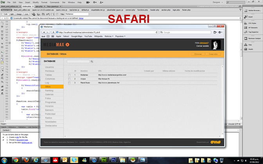Image resolution: width=263 pixels, height=164 pixels.
Task: Tick the checkbox for the Mediamax row
Action: click(69, 75)
